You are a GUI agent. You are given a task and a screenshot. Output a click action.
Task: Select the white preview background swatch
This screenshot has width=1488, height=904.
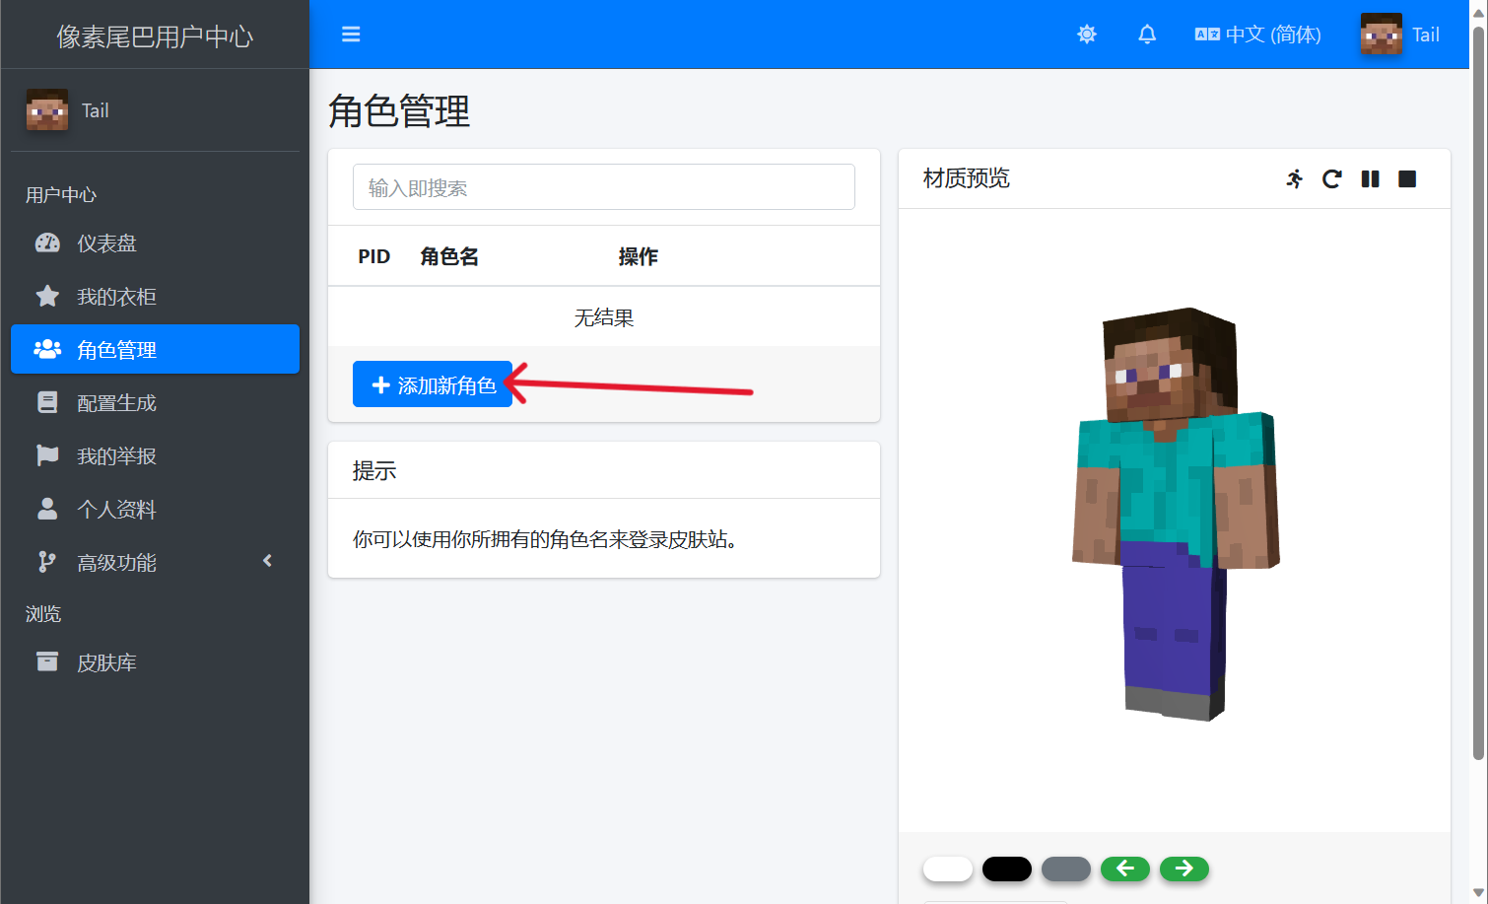947,869
